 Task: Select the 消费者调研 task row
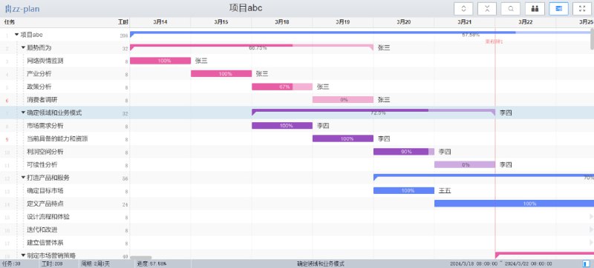click(x=65, y=100)
